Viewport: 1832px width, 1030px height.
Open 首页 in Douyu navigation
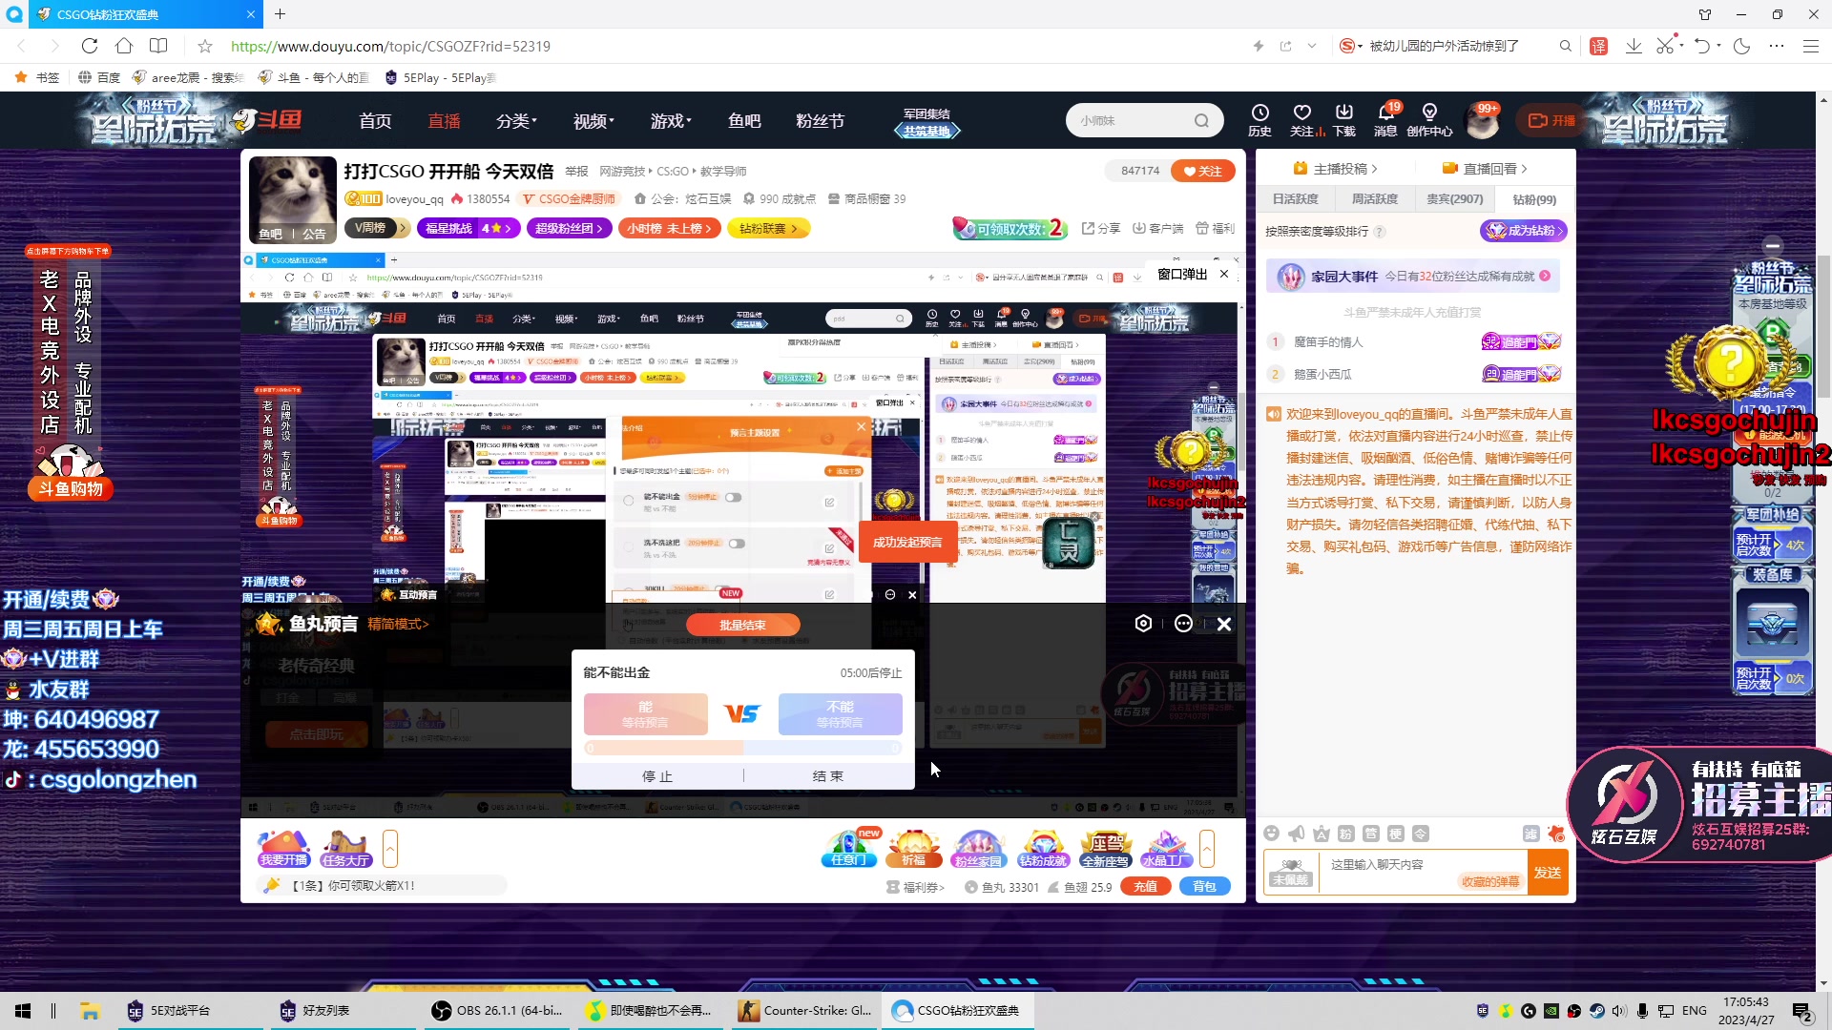coord(375,121)
